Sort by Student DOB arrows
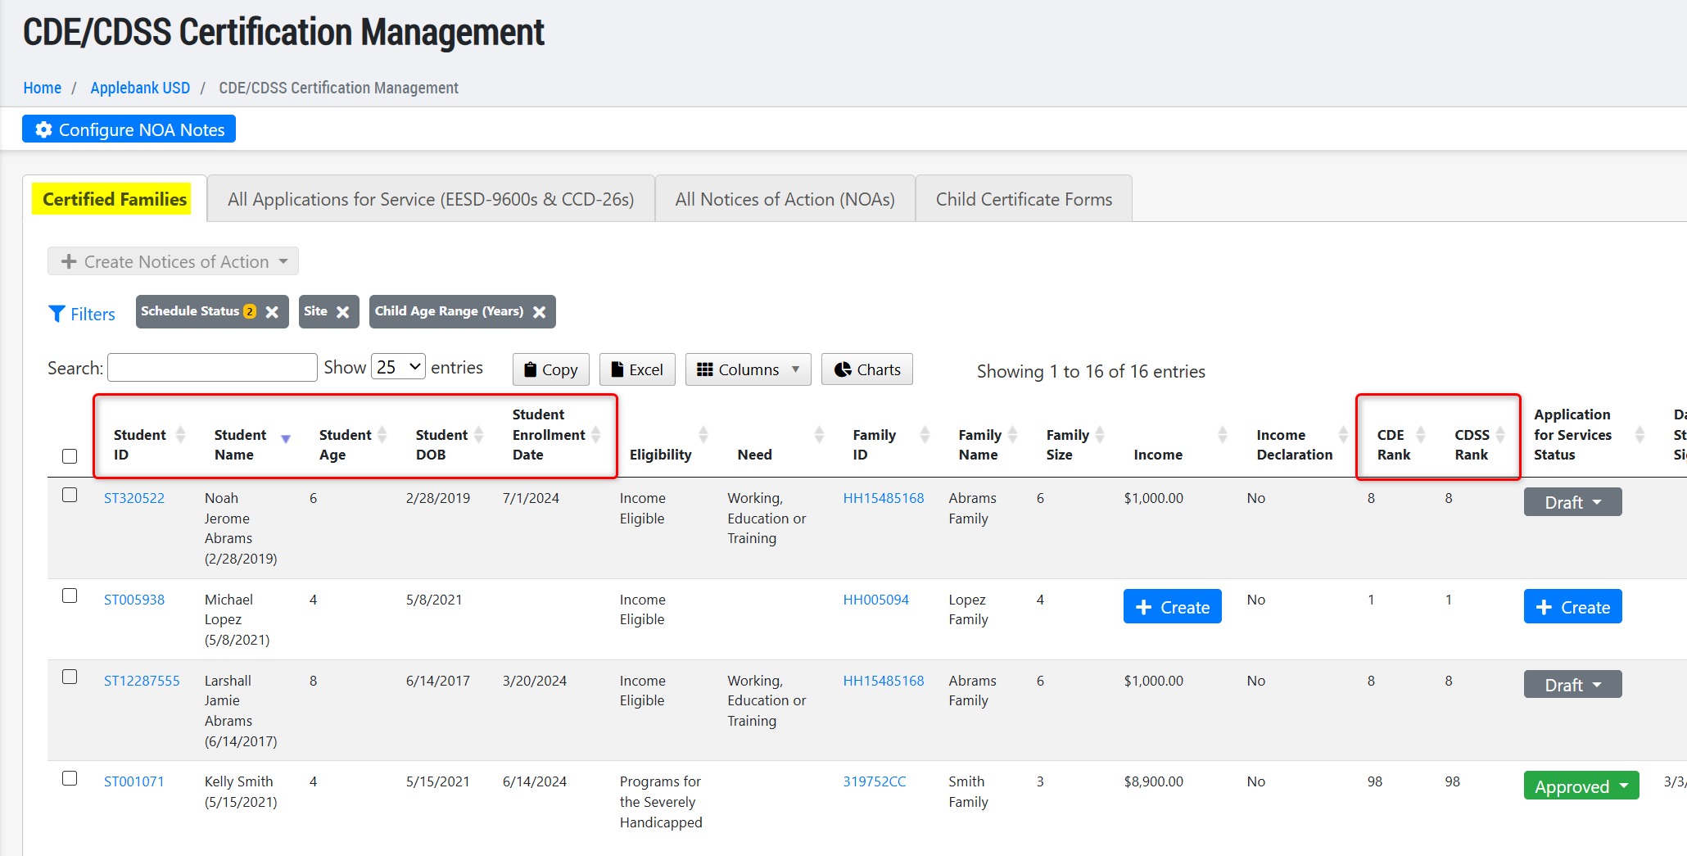 point(479,434)
